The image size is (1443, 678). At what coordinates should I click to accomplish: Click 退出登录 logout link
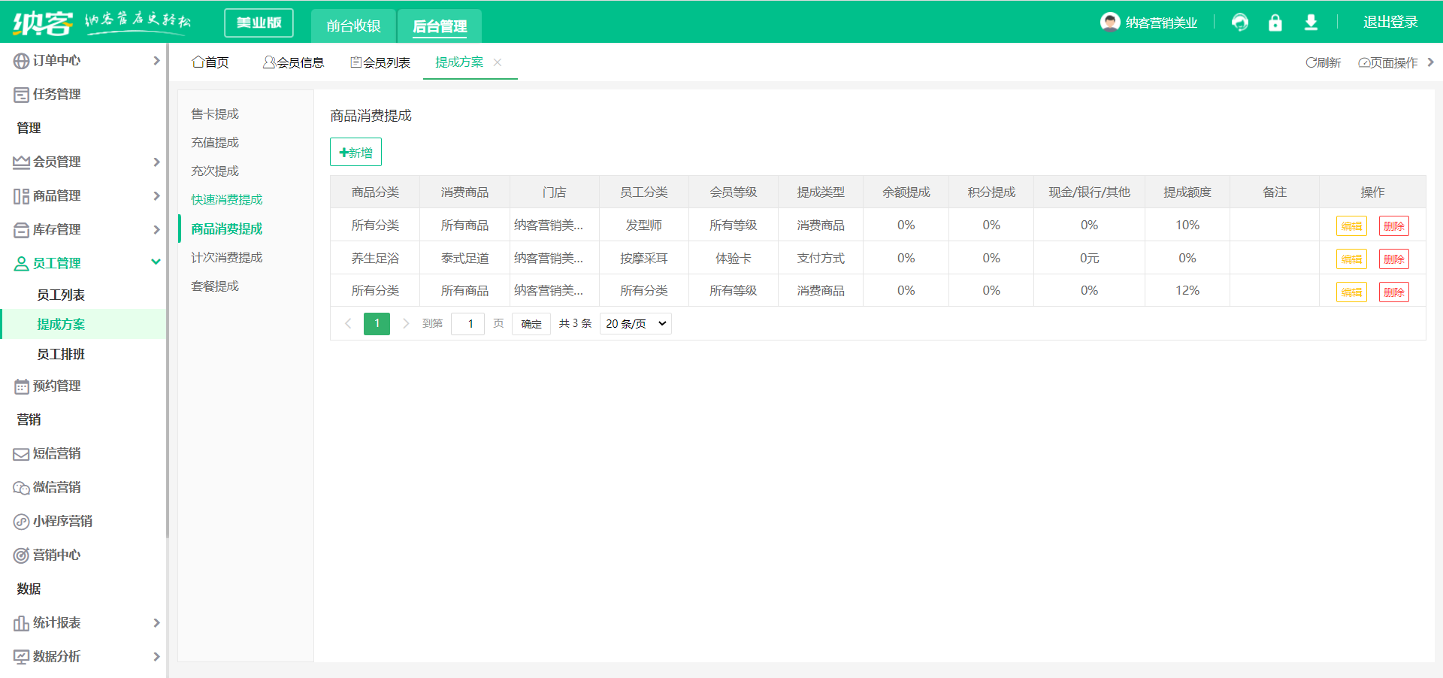point(1390,22)
